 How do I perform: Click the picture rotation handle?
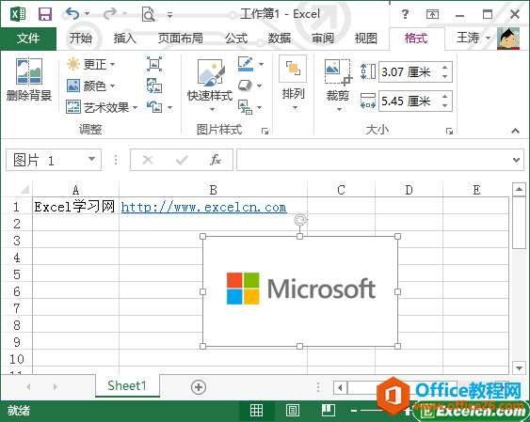tap(300, 220)
